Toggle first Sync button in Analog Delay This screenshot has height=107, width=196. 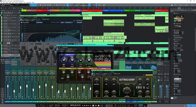64,65
